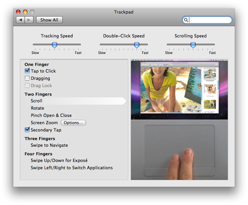Click the trackpad finger demonstration video
The width and height of the screenshot is (248, 205).
[179, 150]
